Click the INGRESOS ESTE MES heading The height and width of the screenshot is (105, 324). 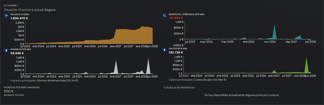tap(20, 49)
